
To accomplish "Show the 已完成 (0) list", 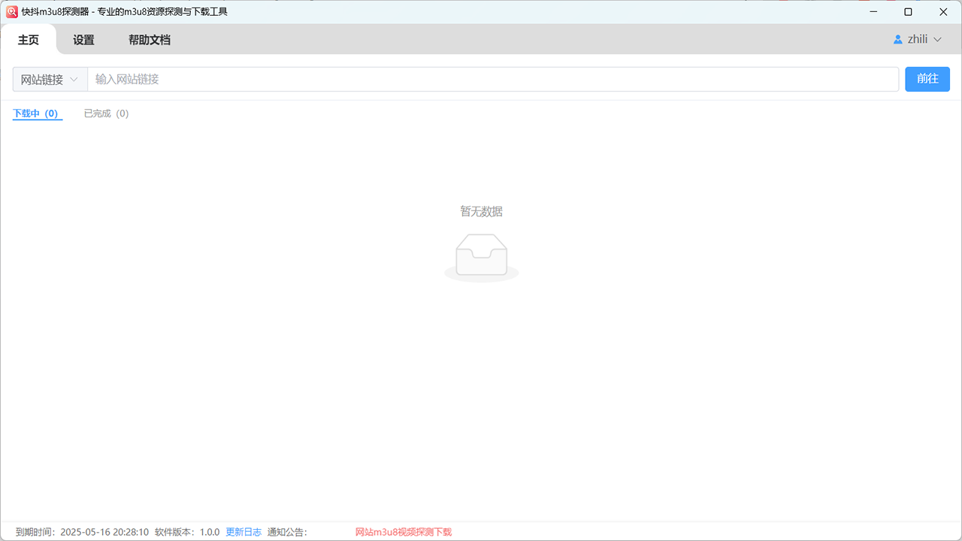I will pos(106,113).
